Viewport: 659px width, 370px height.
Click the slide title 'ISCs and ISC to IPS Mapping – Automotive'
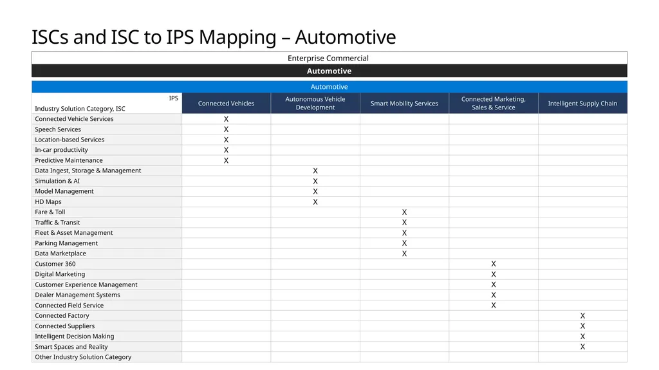(x=214, y=37)
